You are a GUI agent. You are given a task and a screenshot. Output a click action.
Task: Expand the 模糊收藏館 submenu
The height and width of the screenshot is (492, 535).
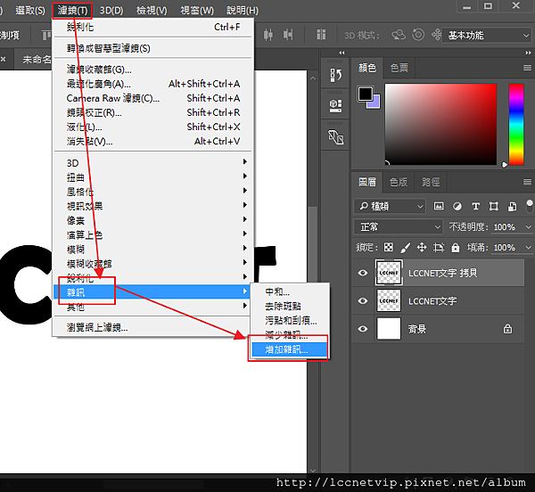pyautogui.click(x=153, y=264)
